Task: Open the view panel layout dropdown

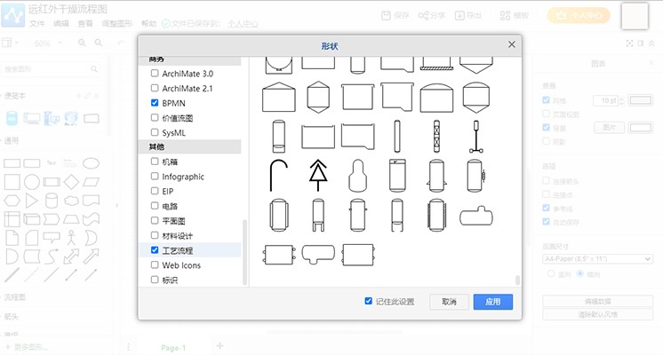Action: coord(10,43)
